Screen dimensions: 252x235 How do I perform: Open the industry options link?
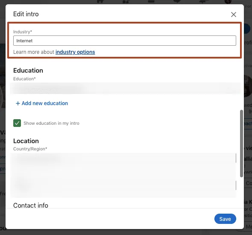pyautogui.click(x=75, y=52)
